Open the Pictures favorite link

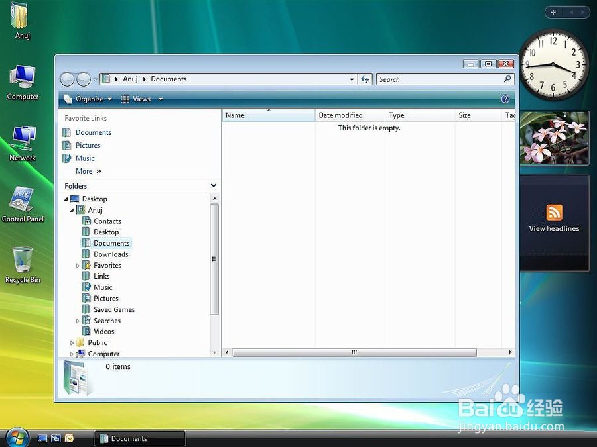[88, 146]
